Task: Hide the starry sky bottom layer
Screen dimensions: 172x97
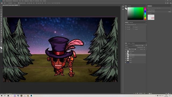Action: [x=126, y=63]
